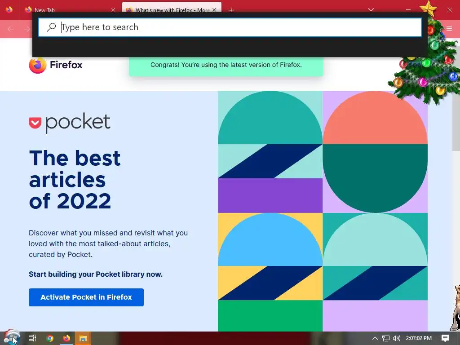The image size is (460, 345).
Task: Switch to Firefox in the taskbar
Action: tap(66, 338)
